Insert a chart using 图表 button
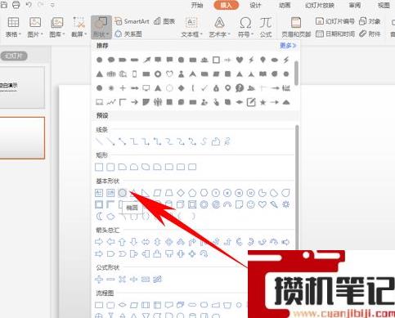 click(164, 21)
